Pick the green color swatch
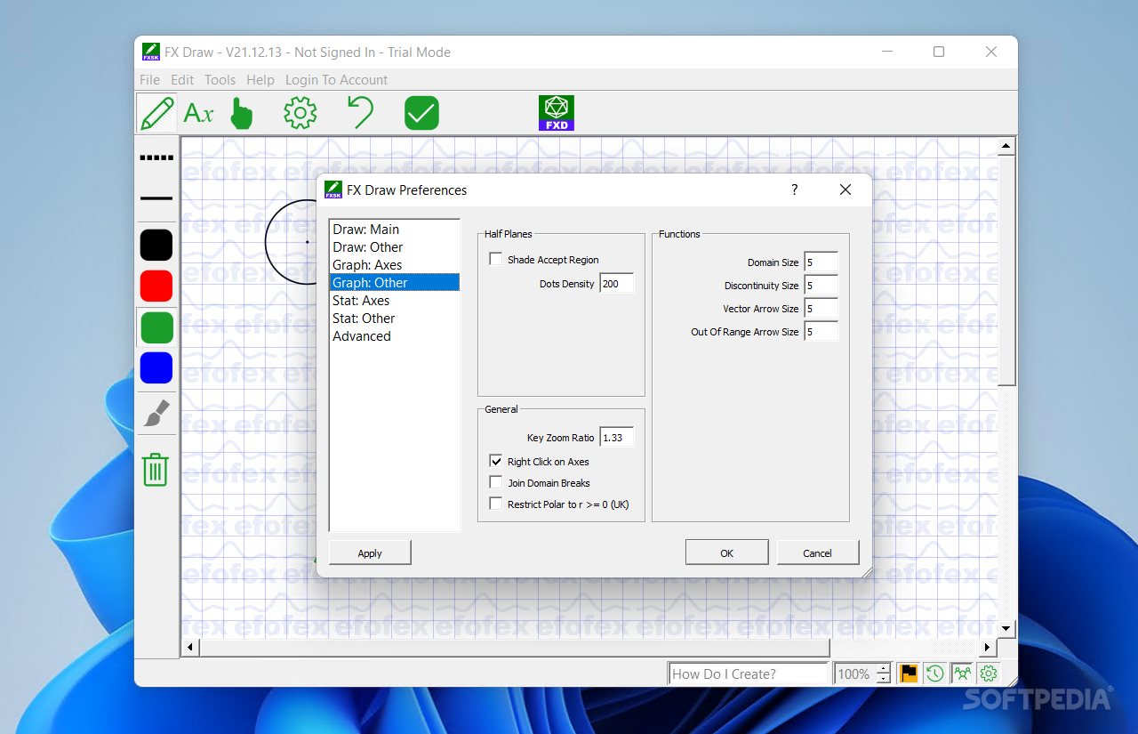The height and width of the screenshot is (734, 1138). coord(156,327)
